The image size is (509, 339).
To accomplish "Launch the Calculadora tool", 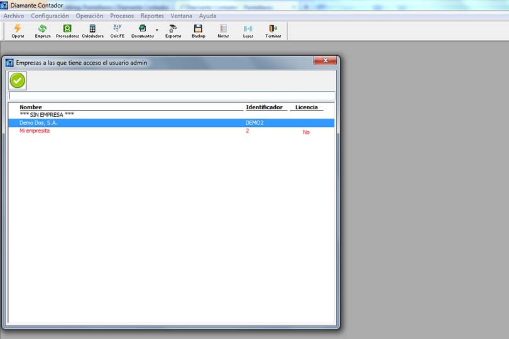I will pyautogui.click(x=92, y=31).
